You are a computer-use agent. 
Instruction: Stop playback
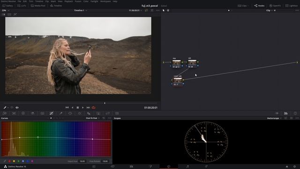coord(78,108)
